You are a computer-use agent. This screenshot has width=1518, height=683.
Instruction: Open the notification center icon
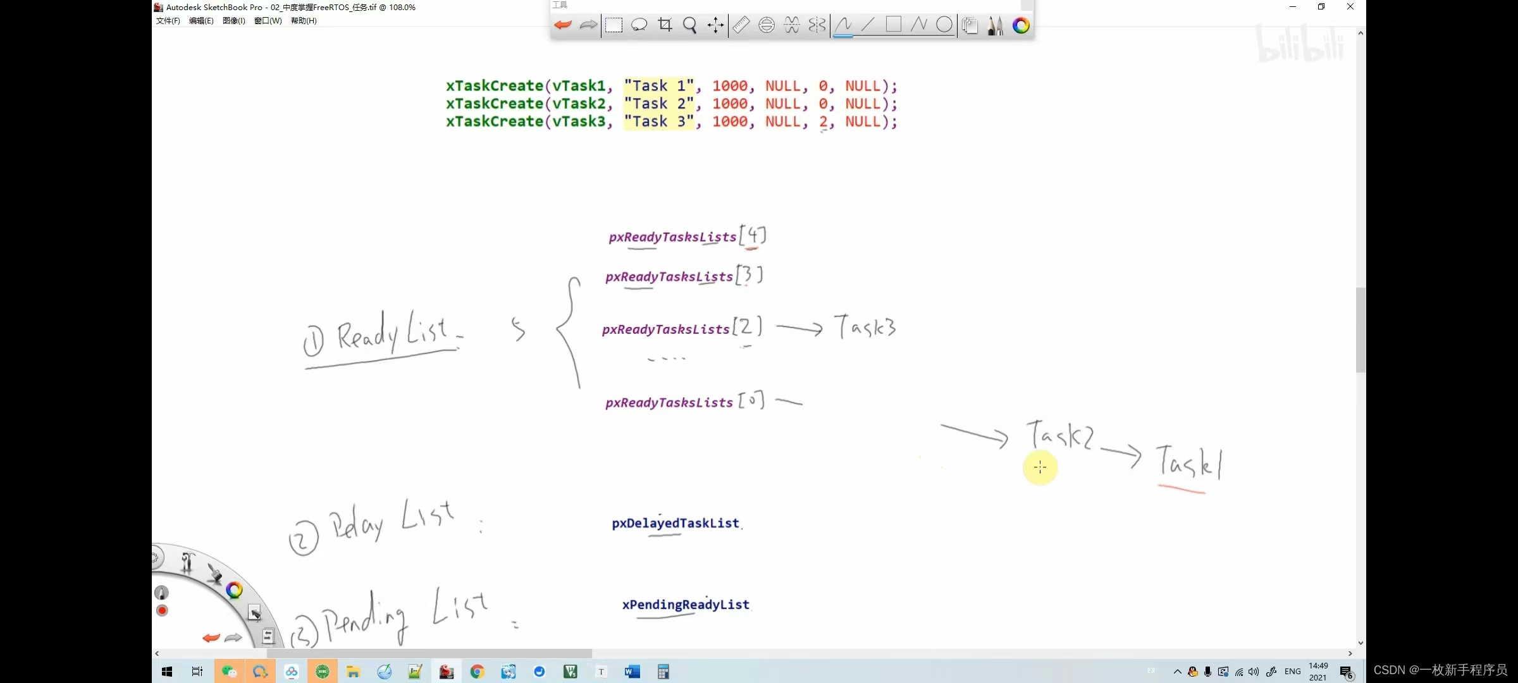(1347, 672)
